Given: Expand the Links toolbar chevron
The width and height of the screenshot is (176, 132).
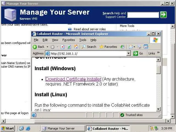Looking at the screenshot, I should [158, 53].
